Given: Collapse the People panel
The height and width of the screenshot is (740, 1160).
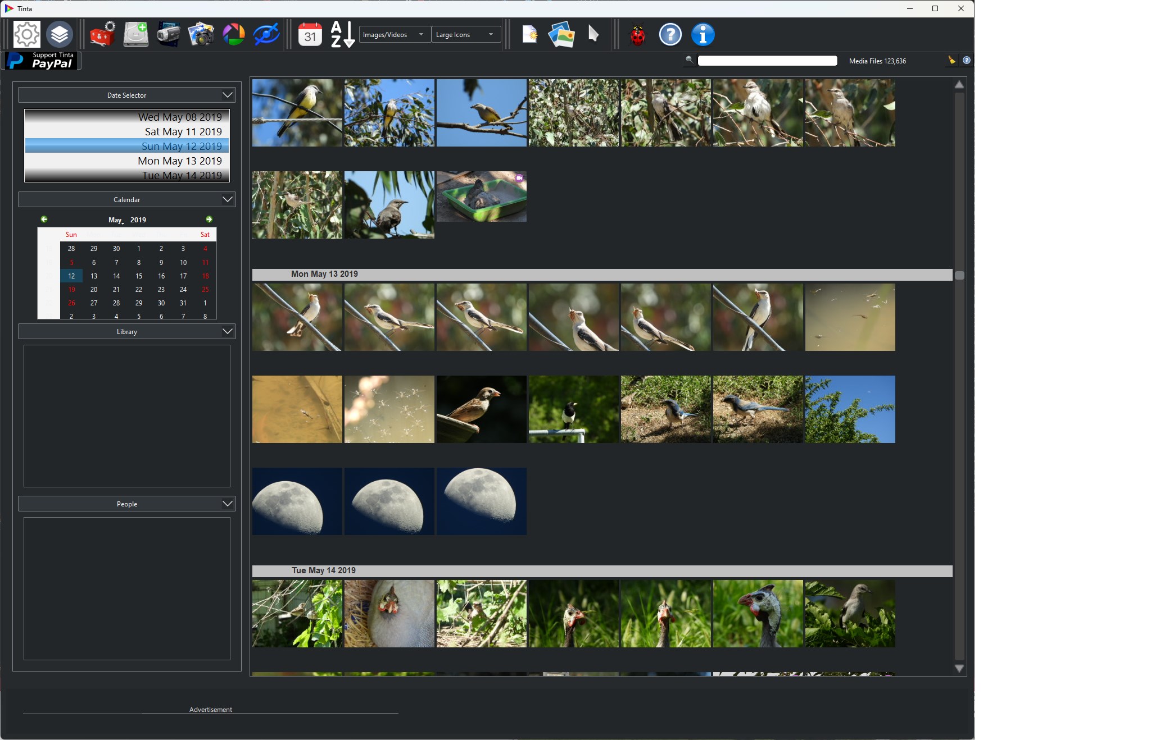Looking at the screenshot, I should pyautogui.click(x=227, y=504).
